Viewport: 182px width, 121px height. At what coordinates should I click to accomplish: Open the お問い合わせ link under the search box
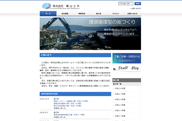click(x=136, y=8)
